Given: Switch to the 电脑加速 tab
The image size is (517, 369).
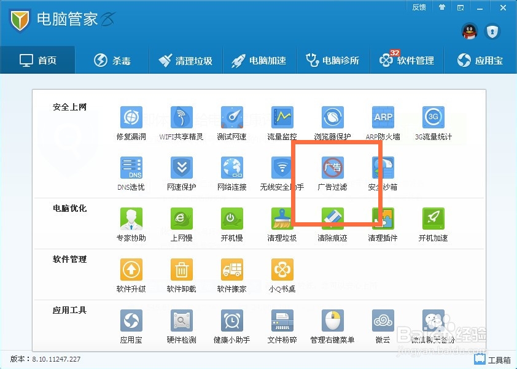Looking at the screenshot, I should coord(260,60).
